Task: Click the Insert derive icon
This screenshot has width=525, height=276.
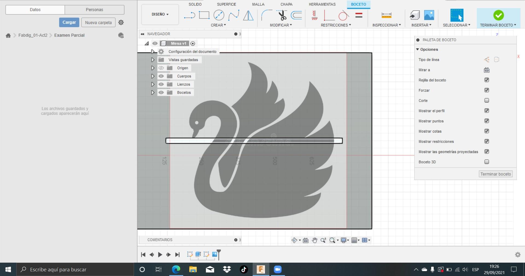Action: (x=415, y=15)
